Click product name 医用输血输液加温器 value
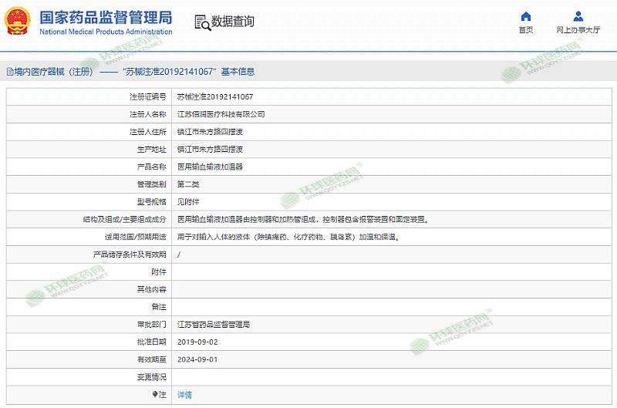The height and width of the screenshot is (408, 617). tap(210, 167)
